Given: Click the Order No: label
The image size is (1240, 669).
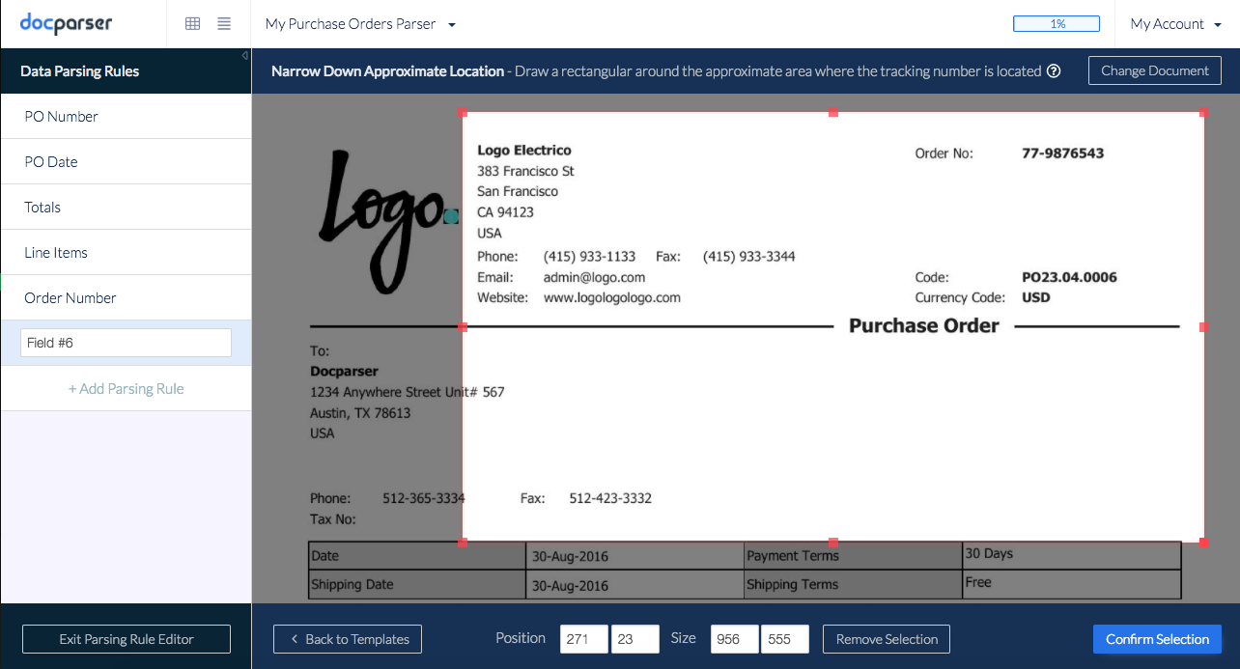Looking at the screenshot, I should 944,153.
